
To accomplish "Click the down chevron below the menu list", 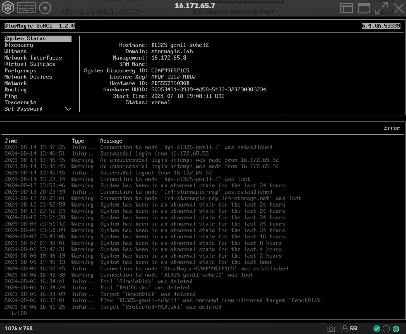I will click(x=68, y=109).
